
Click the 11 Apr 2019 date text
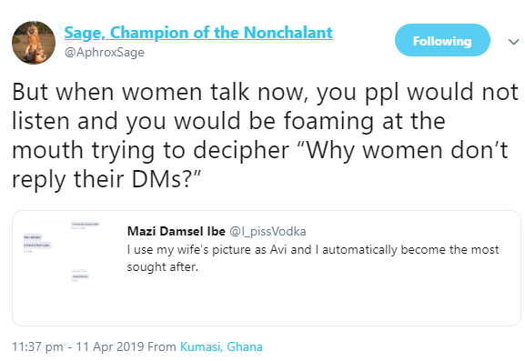click(x=110, y=346)
